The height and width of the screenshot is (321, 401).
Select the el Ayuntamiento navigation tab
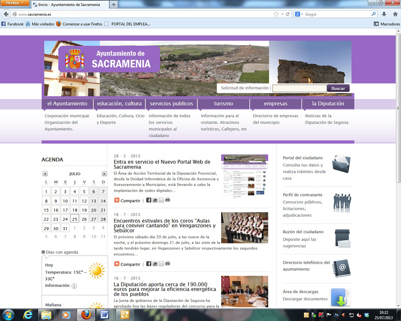tap(67, 103)
